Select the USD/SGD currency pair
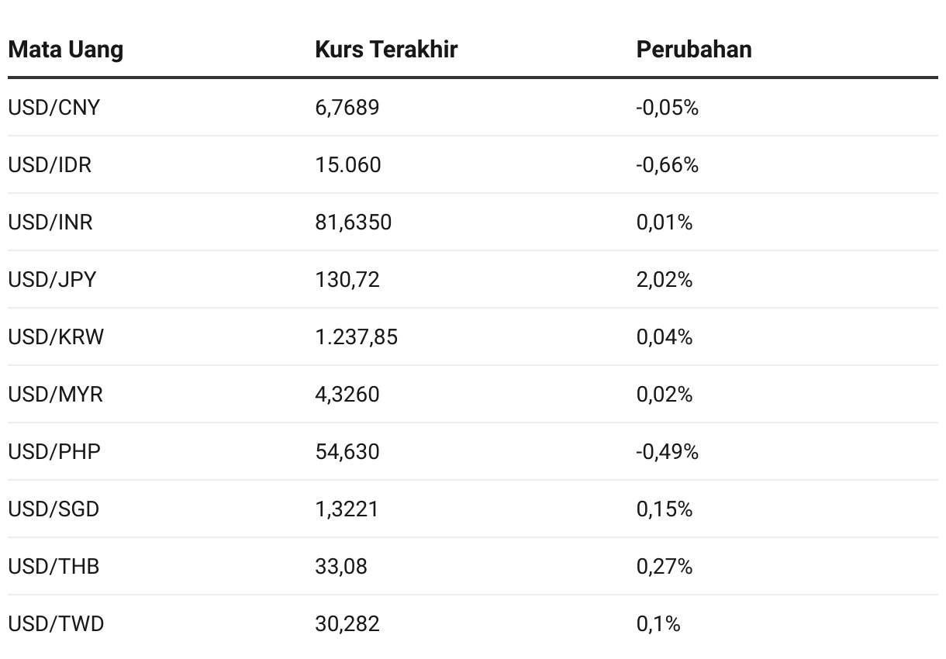Image resolution: width=946 pixels, height=659 pixels. [54, 509]
